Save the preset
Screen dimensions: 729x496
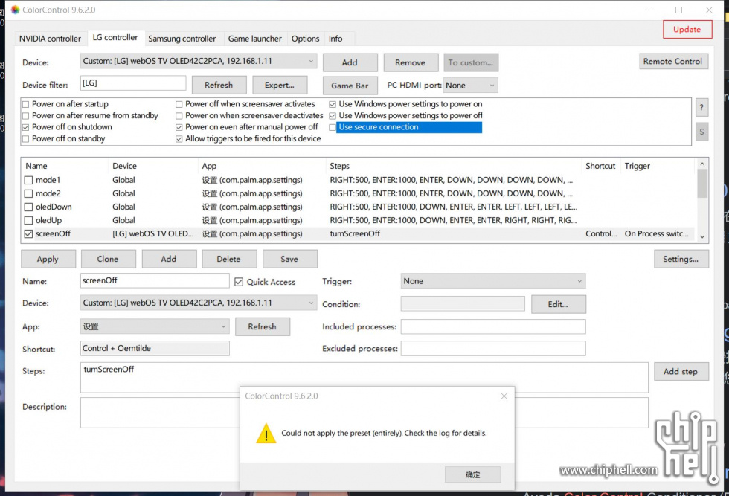pos(290,259)
